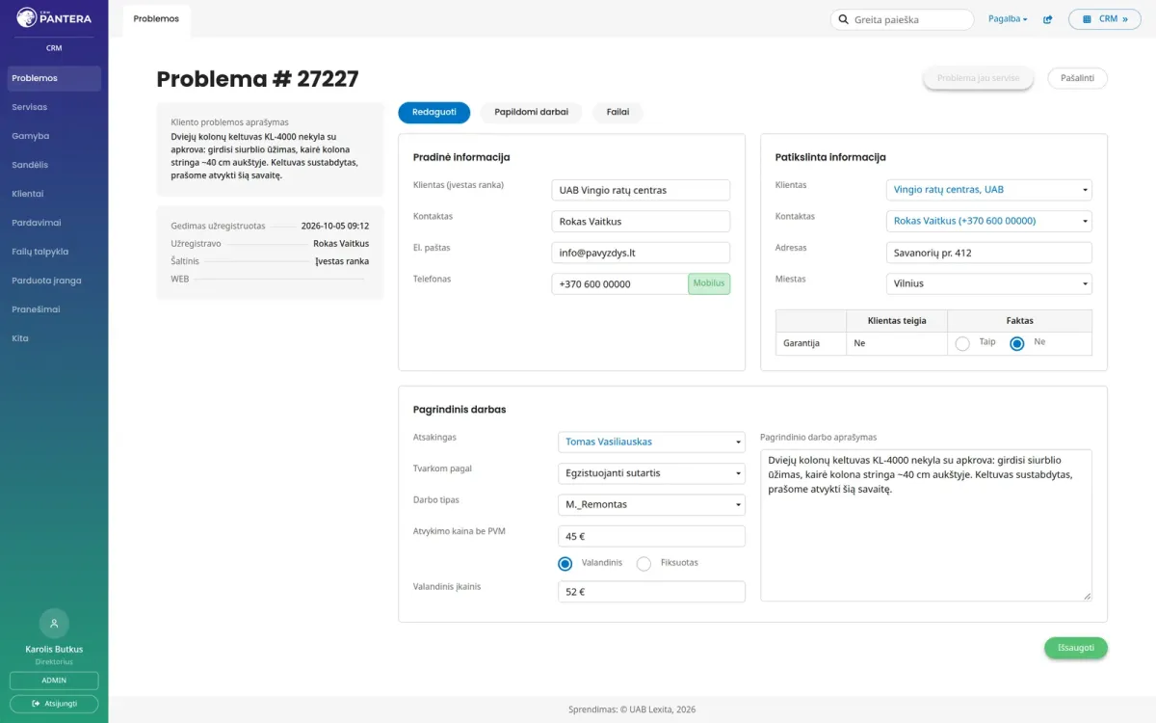Screen dimensions: 1156x723
Task: Click the user avatar icon above Karolis Butkus
Action: (x=54, y=623)
